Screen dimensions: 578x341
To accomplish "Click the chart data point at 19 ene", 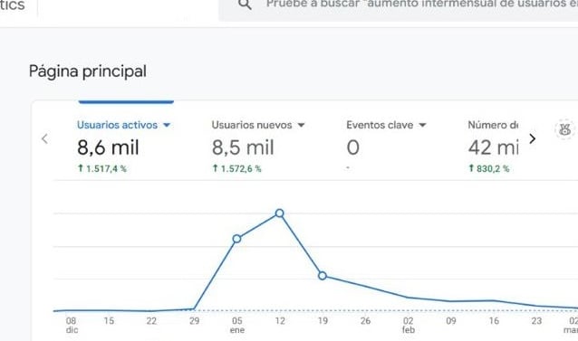I will click(x=323, y=276).
